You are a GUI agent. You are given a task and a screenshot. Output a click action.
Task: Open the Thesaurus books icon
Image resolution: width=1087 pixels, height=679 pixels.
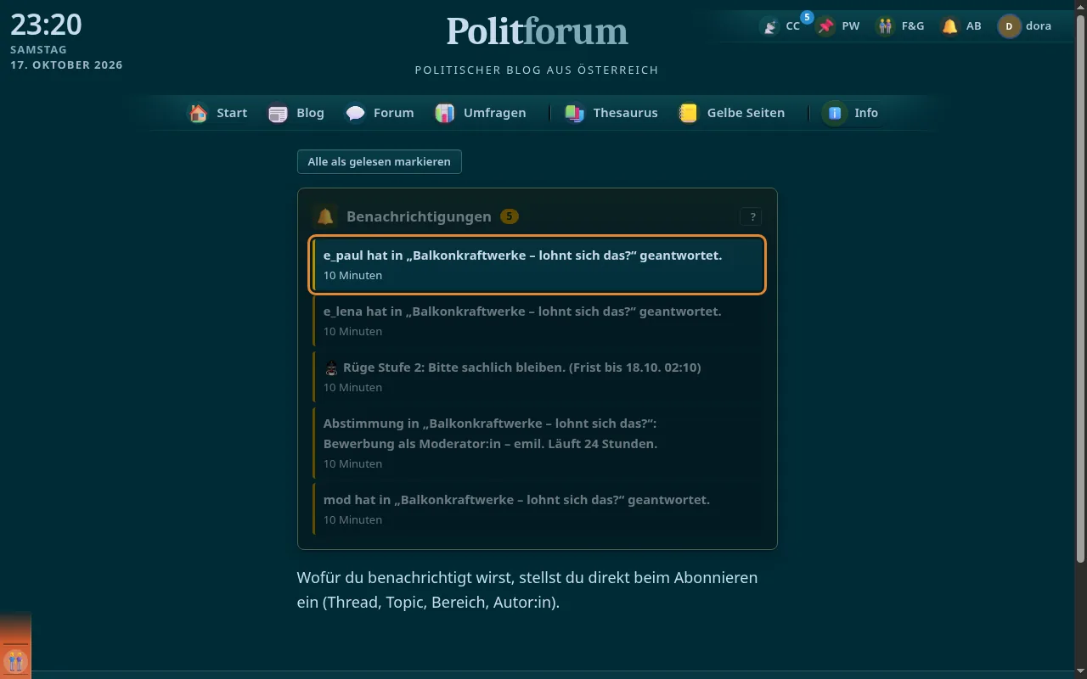pyautogui.click(x=575, y=113)
